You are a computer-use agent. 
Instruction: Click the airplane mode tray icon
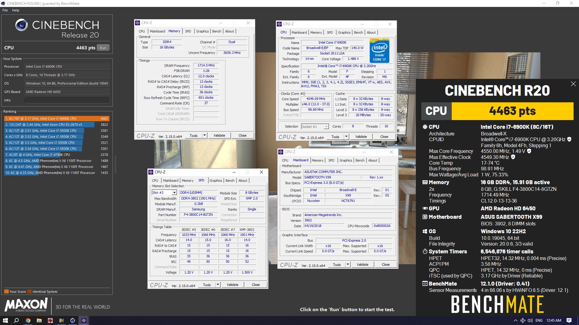[x=523, y=320]
